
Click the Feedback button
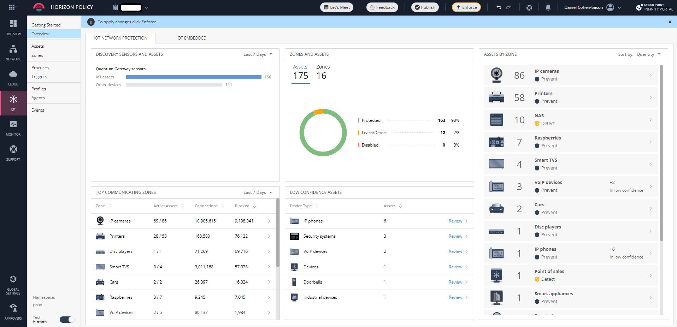tap(382, 7)
